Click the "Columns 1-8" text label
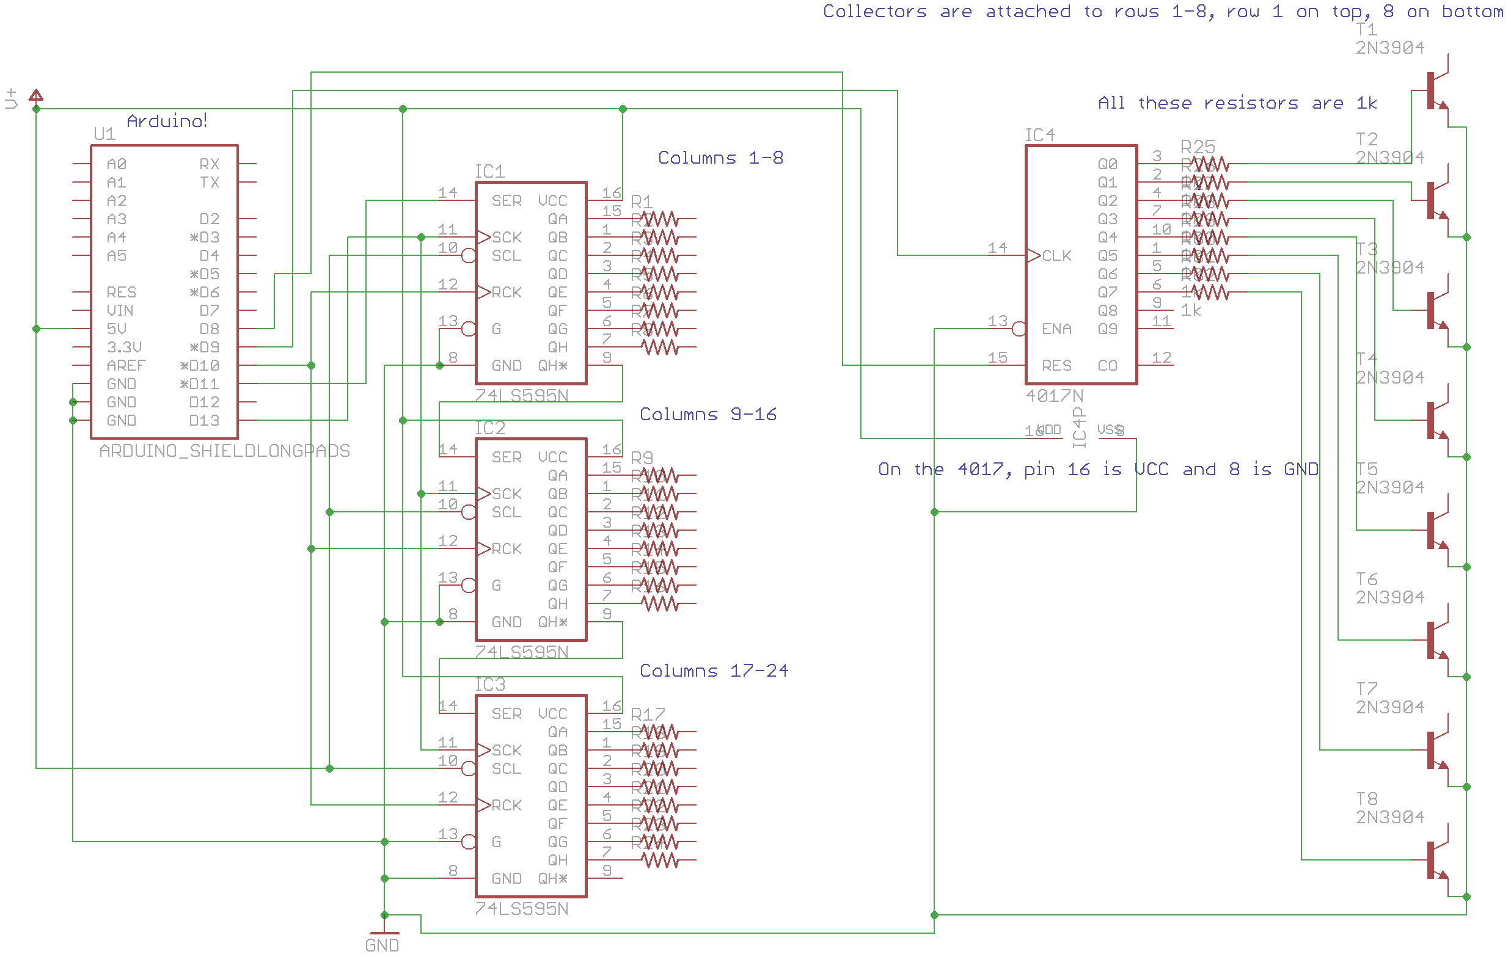This screenshot has height=957, width=1511. point(720,158)
